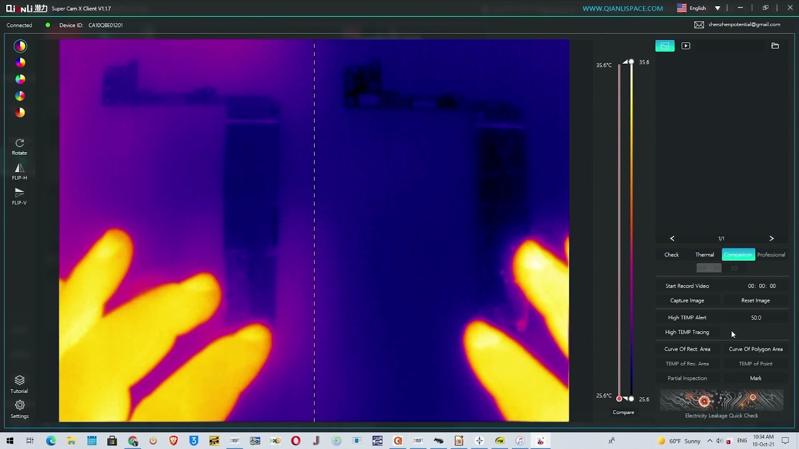Open the Super Cam X taskbar icon
The image size is (799, 449).
pos(541,441)
